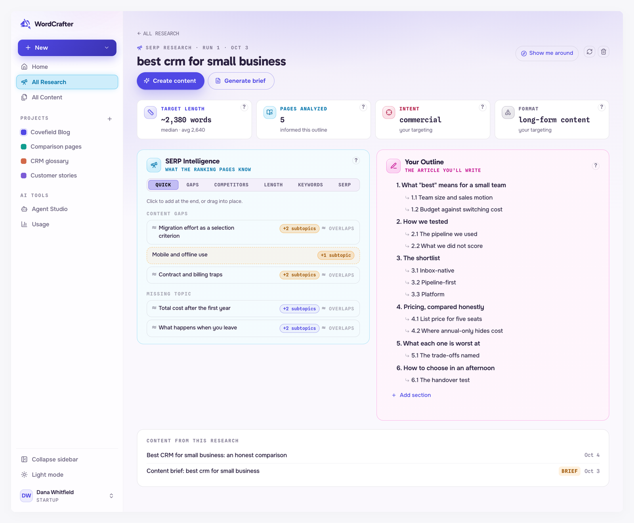The width and height of the screenshot is (634, 523).
Task: Open Best CRM honest comparison content
Action: (373, 455)
